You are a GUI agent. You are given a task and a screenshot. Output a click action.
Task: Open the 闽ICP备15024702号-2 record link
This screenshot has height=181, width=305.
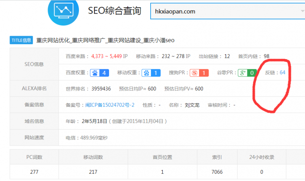(110, 105)
